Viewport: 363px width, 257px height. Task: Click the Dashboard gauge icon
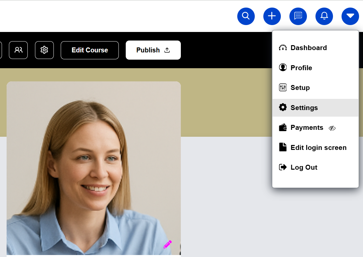pyautogui.click(x=283, y=48)
